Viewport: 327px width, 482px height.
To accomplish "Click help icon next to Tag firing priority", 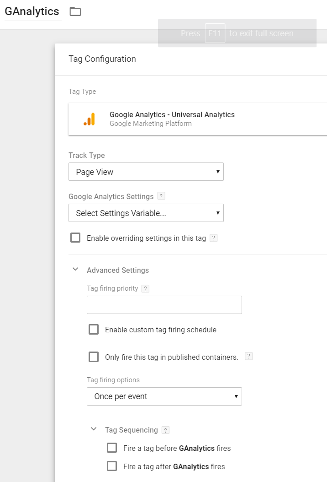I will click(x=145, y=289).
